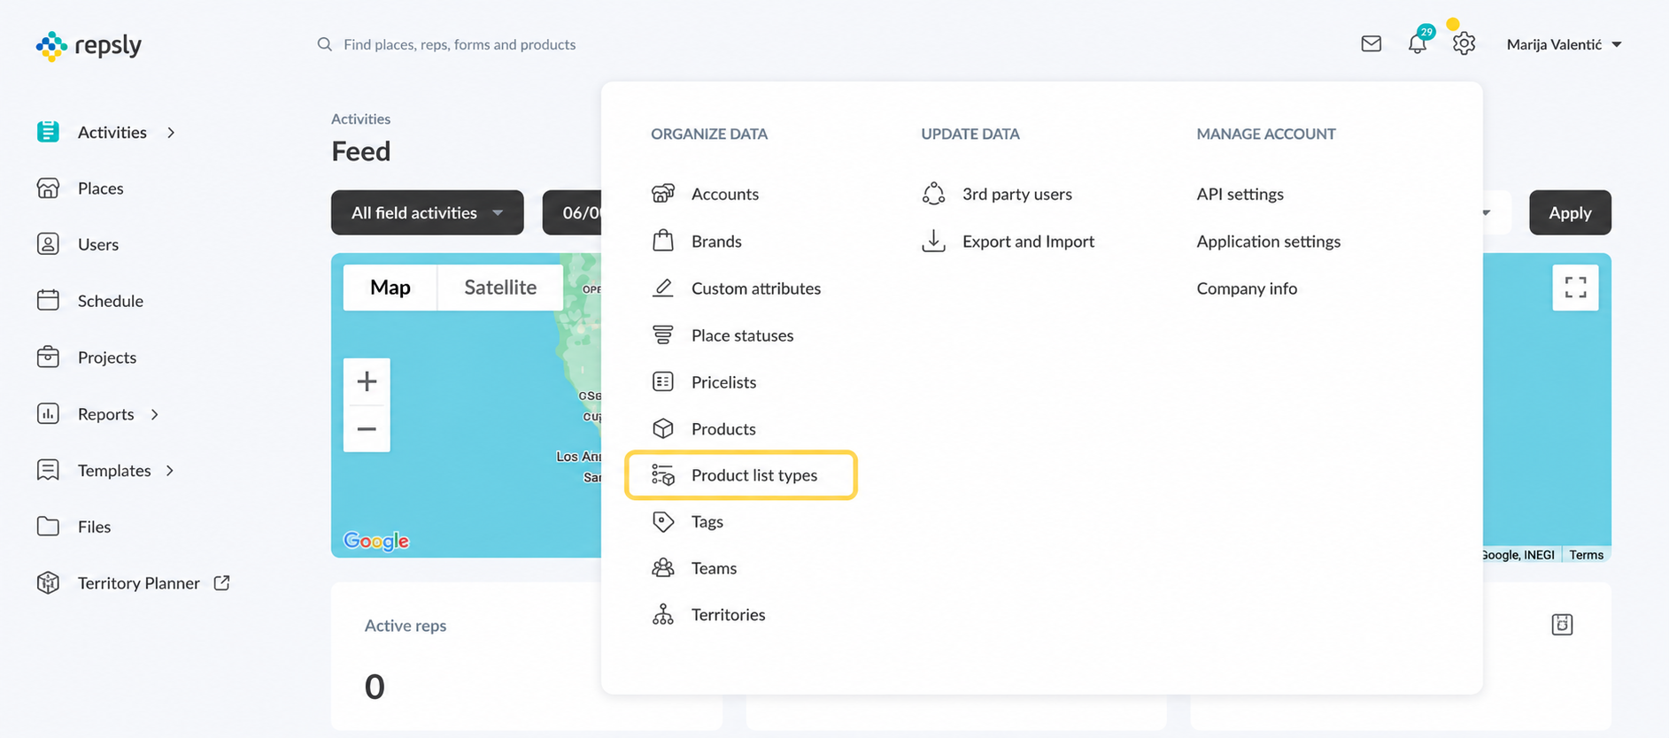This screenshot has width=1669, height=738.
Task: Open the mail envelope icon
Action: coord(1371,43)
